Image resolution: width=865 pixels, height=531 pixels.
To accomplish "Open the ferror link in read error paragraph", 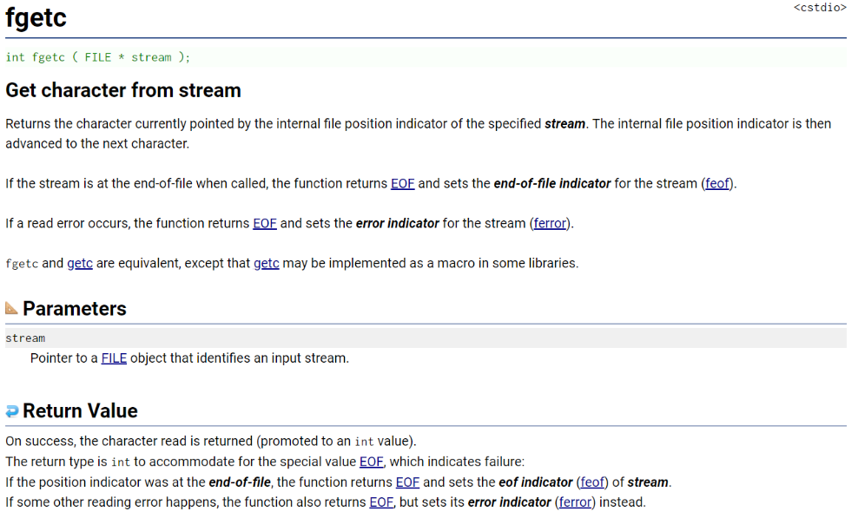I will click(x=550, y=223).
